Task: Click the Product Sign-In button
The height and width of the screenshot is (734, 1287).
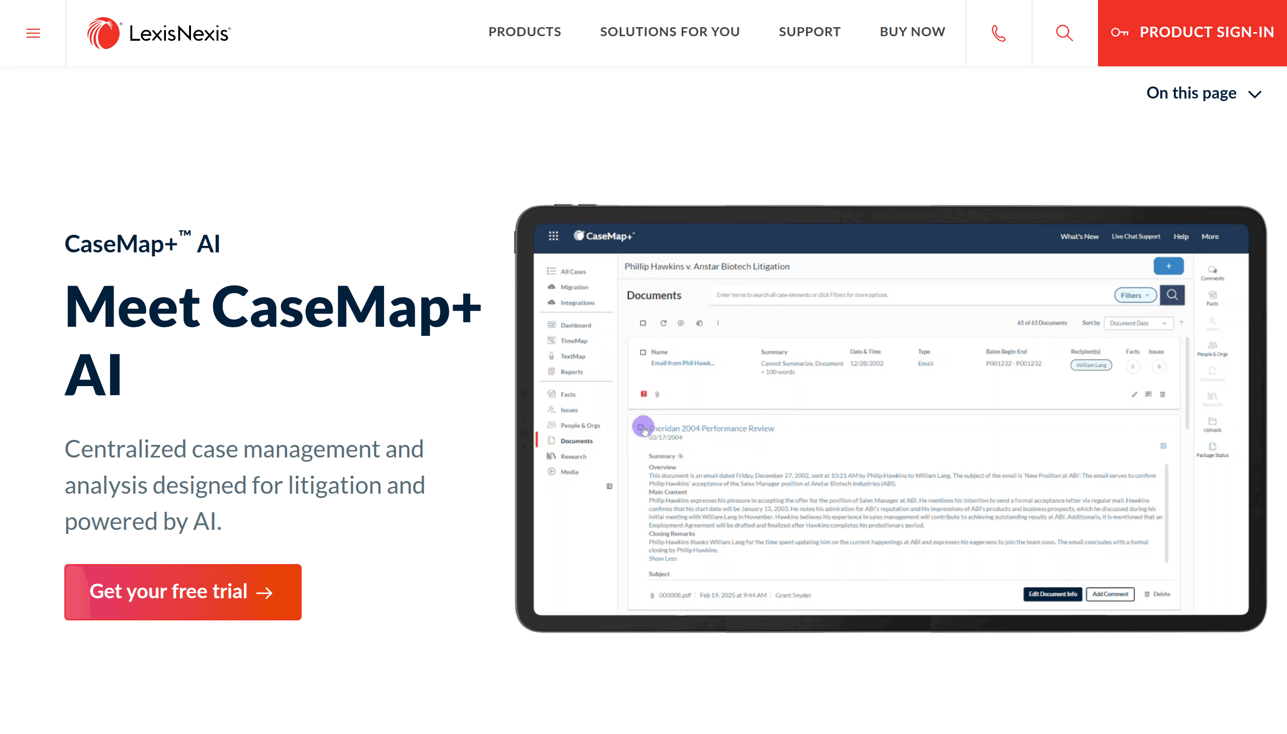Action: pyautogui.click(x=1191, y=33)
